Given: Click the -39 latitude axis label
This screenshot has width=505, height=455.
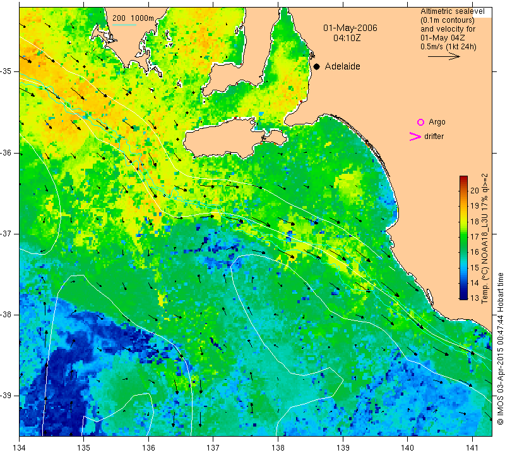Looking at the screenshot, I should click(x=6, y=396).
